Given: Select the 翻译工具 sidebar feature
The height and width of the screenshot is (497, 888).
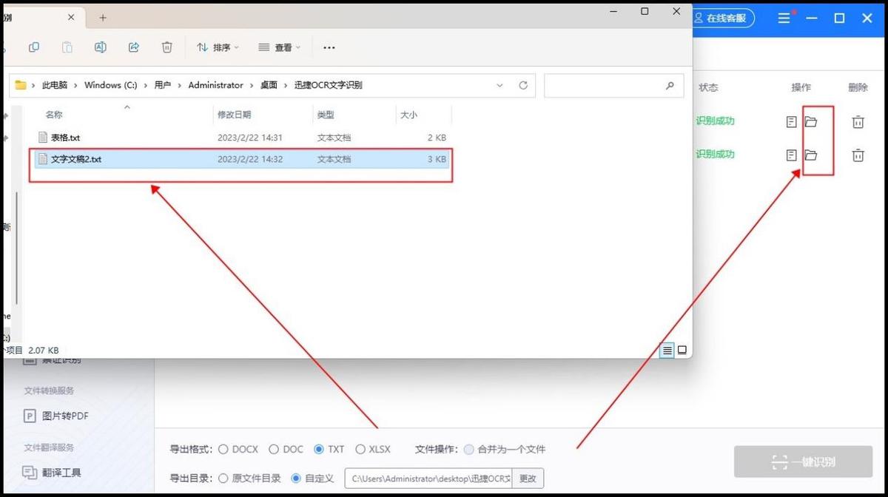Looking at the screenshot, I should pos(52,472).
